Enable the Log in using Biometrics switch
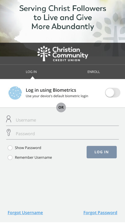 pyautogui.click(x=113, y=93)
